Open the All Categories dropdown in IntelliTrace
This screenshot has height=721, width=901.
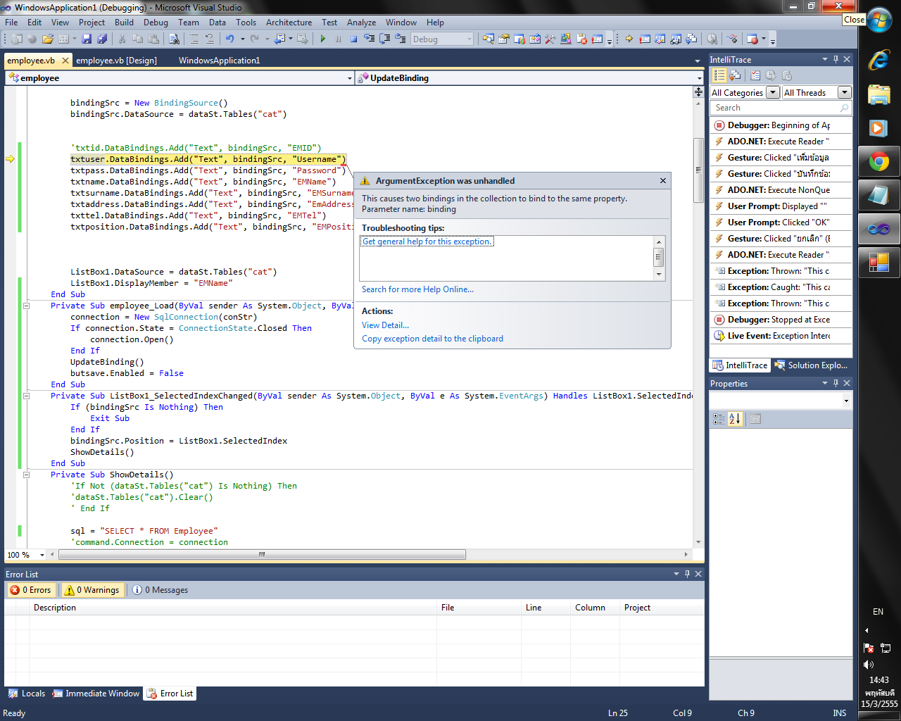772,92
